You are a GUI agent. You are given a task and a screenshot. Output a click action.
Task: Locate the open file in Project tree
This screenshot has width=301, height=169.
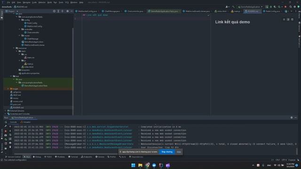(x=54, y=11)
